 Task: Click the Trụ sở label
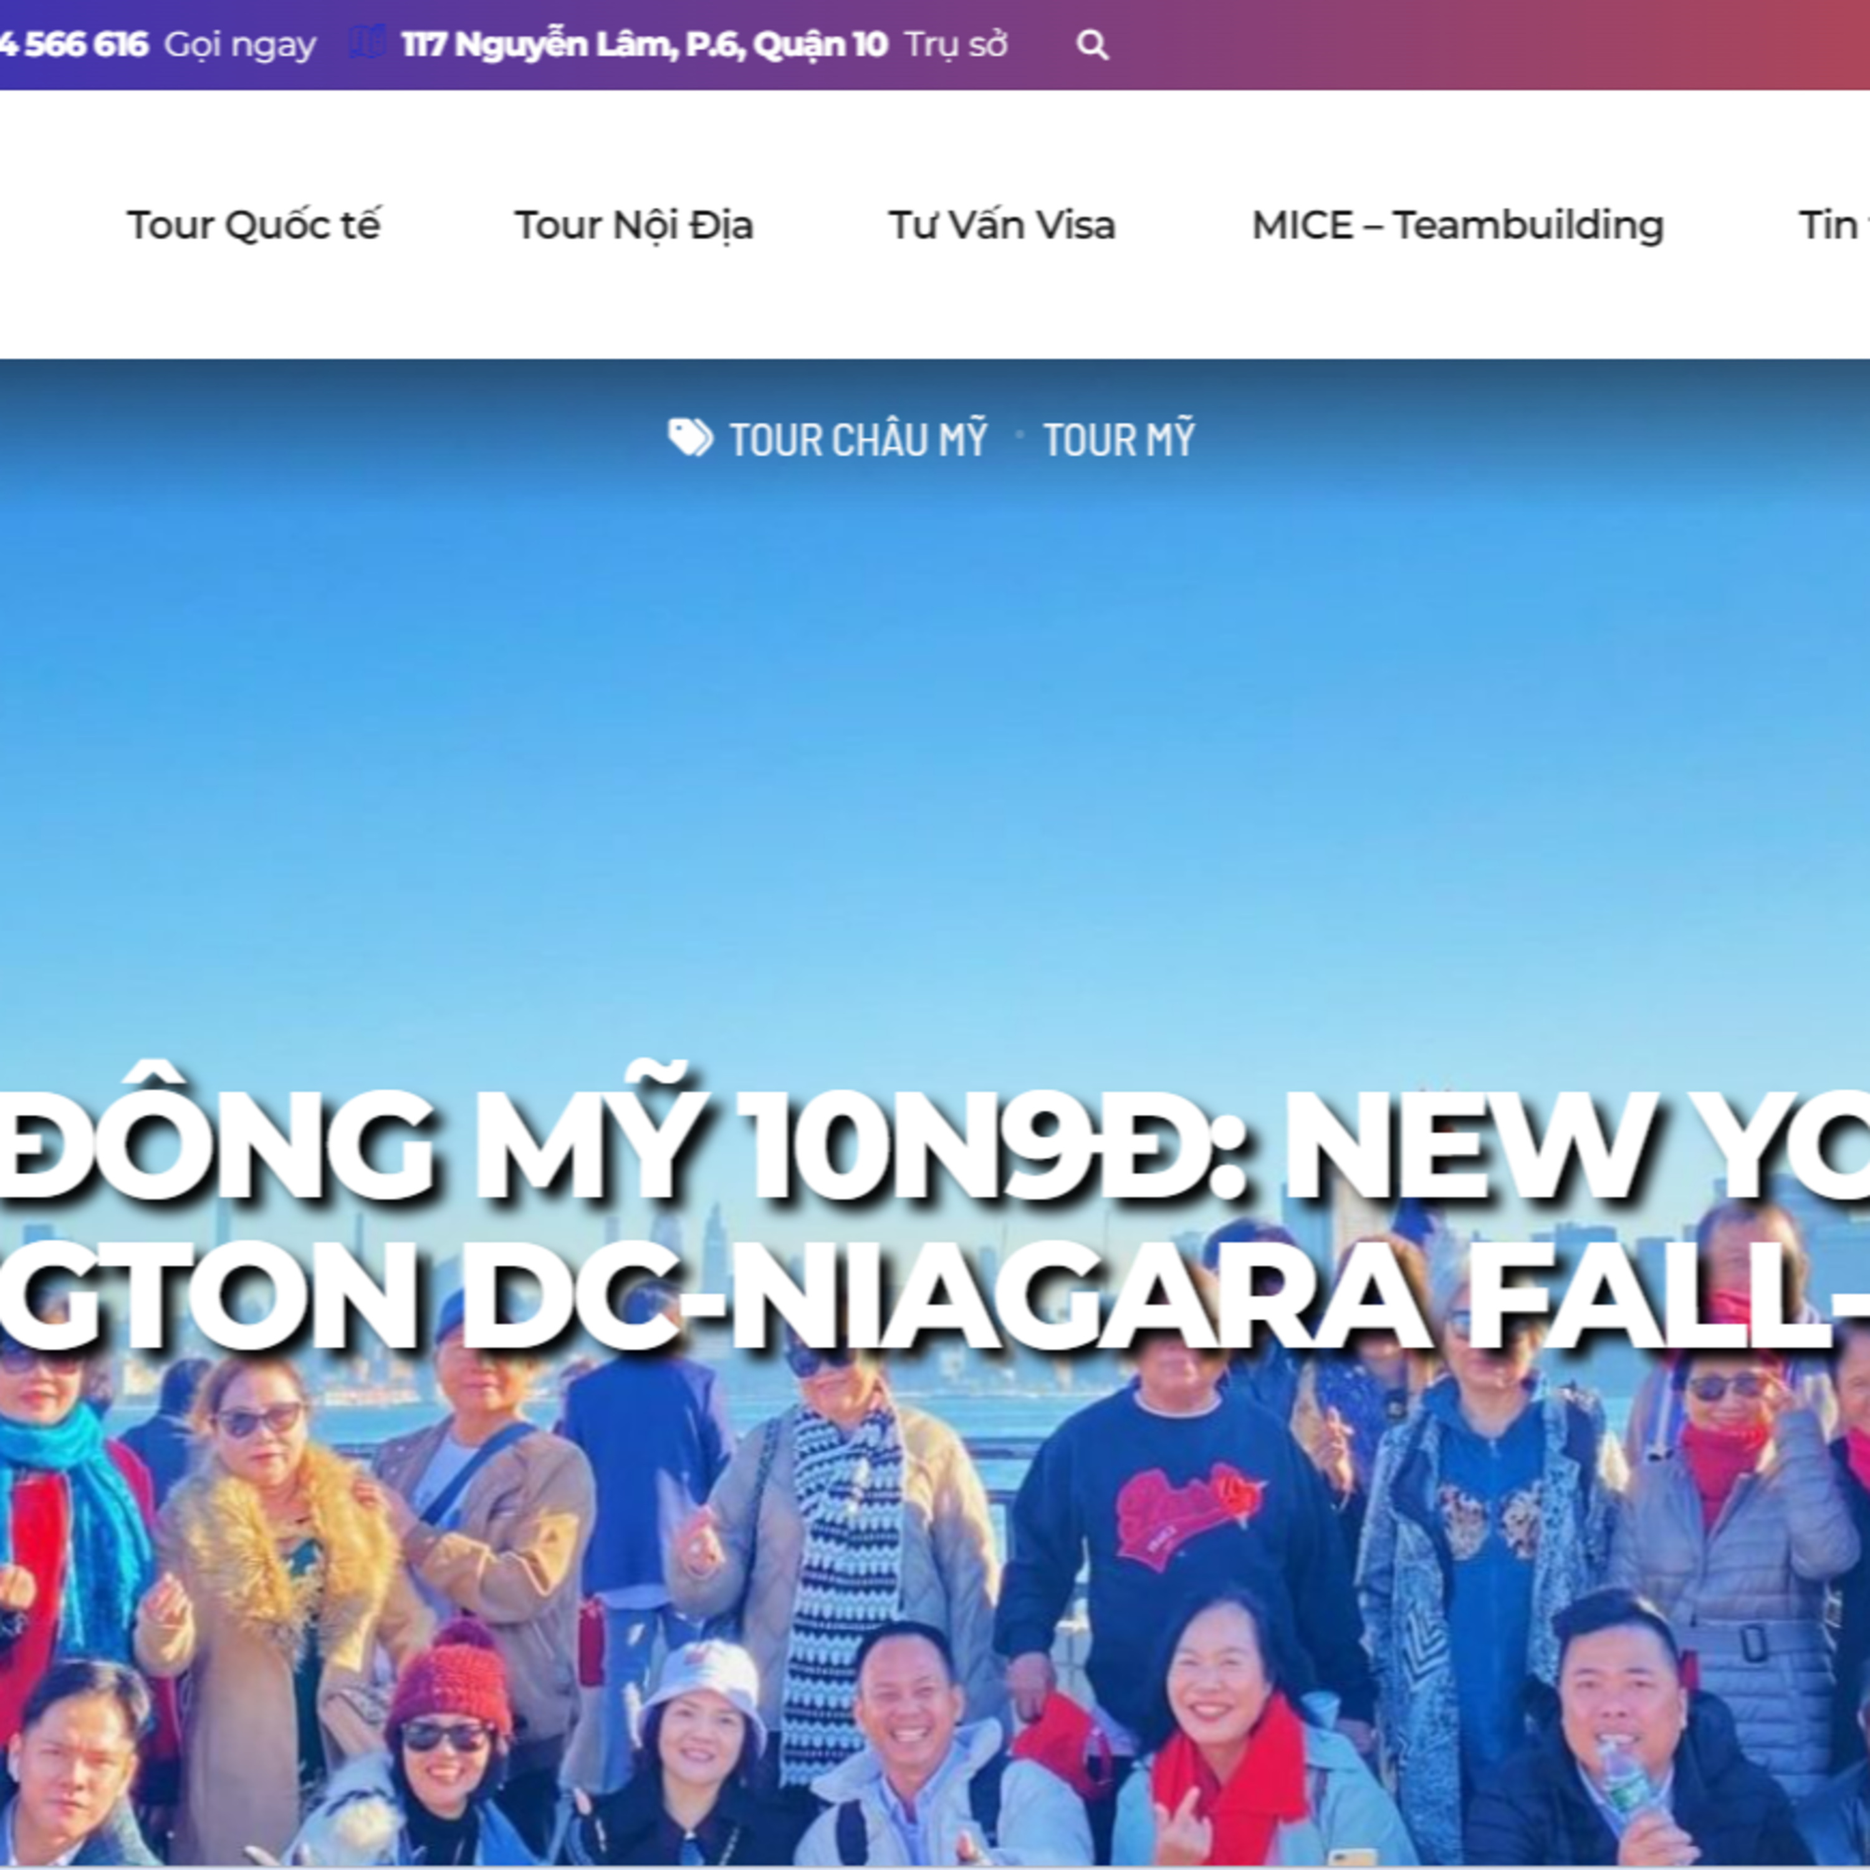click(956, 46)
